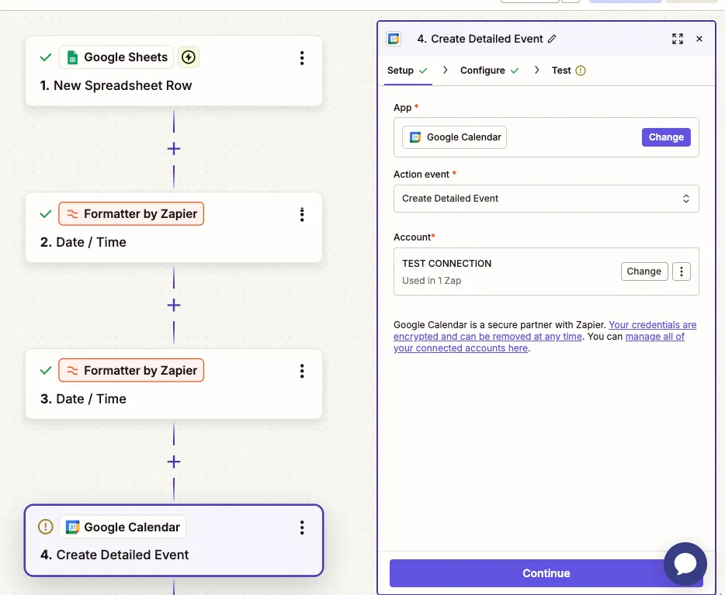The width and height of the screenshot is (725, 595).
Task: Add a step after New Spreadsheet Row
Action: 174,149
